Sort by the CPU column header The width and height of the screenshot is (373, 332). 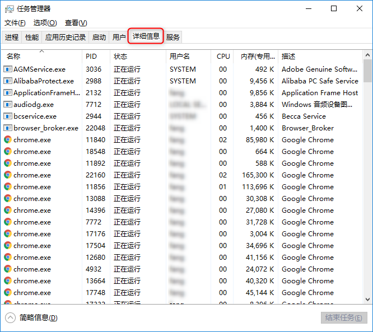click(222, 56)
